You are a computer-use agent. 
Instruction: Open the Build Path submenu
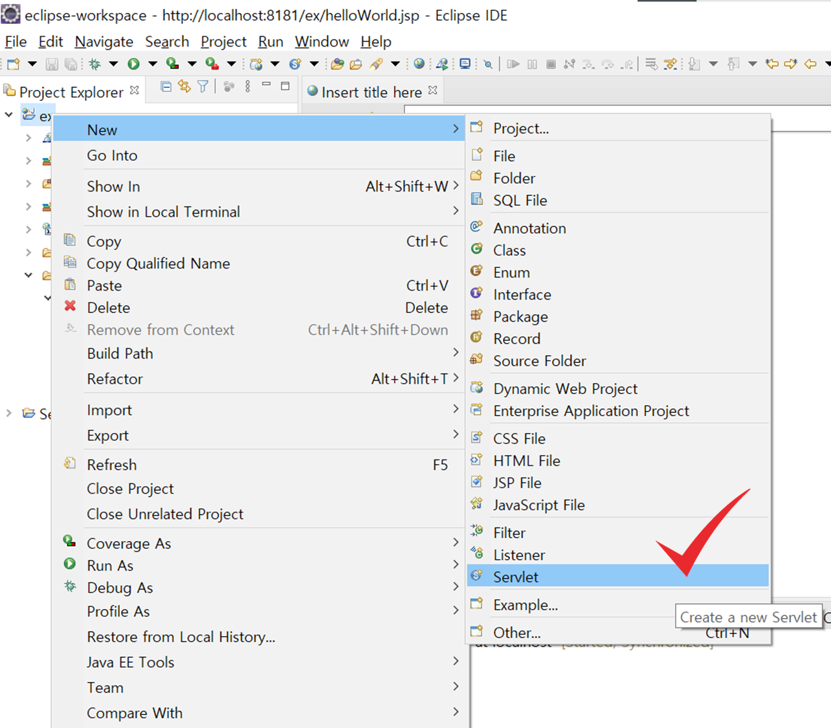point(258,353)
